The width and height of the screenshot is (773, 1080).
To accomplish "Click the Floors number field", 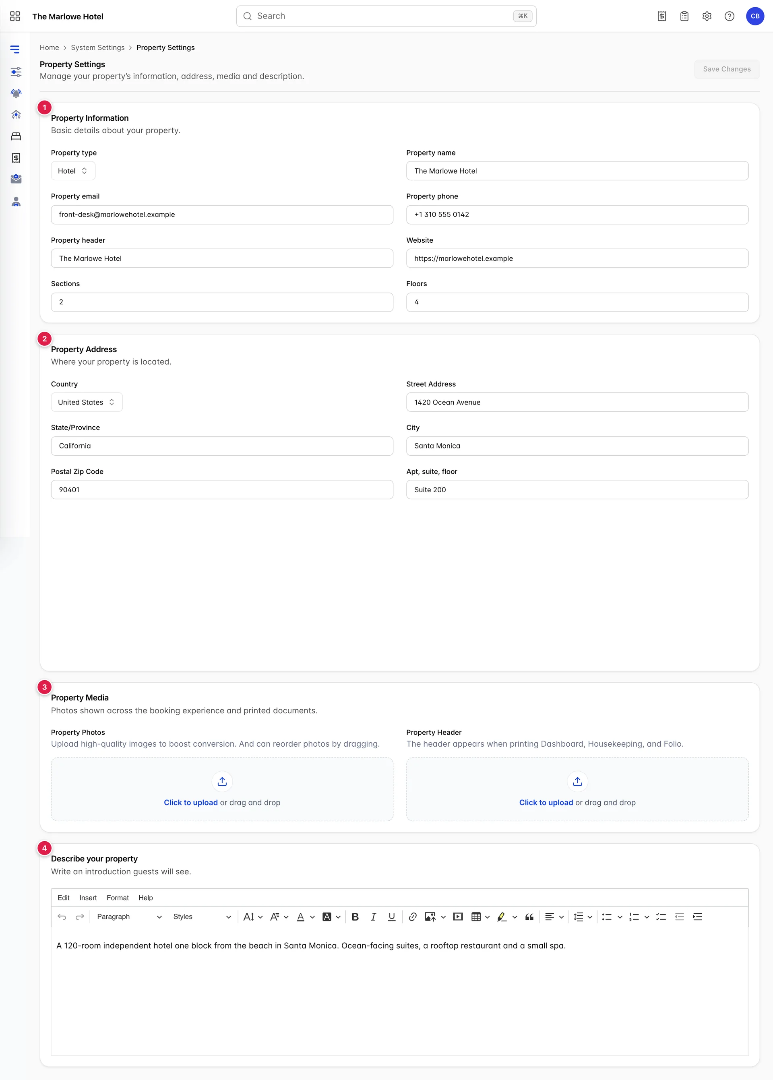I will click(577, 302).
